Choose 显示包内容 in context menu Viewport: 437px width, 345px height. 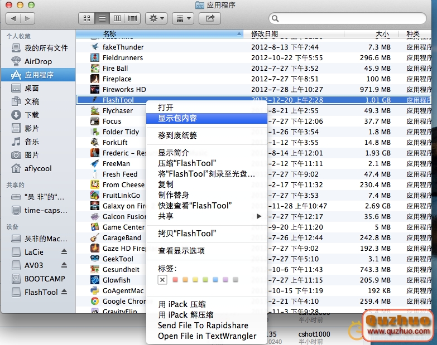[207, 118]
